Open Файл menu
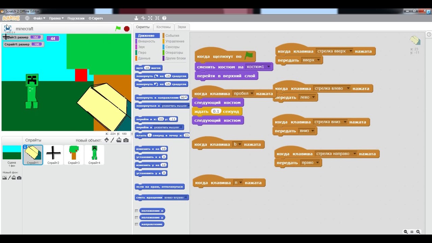 39,18
